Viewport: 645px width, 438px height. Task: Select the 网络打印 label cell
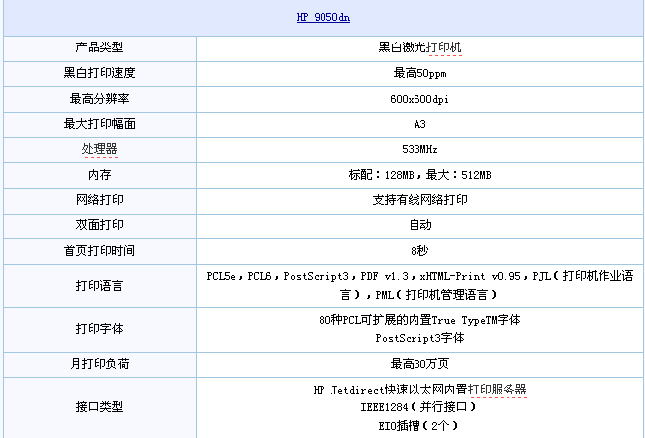[x=100, y=201]
